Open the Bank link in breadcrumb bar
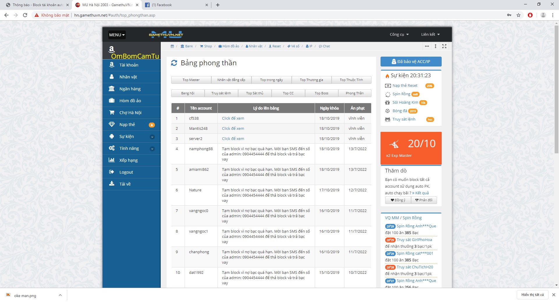 click(x=187, y=46)
